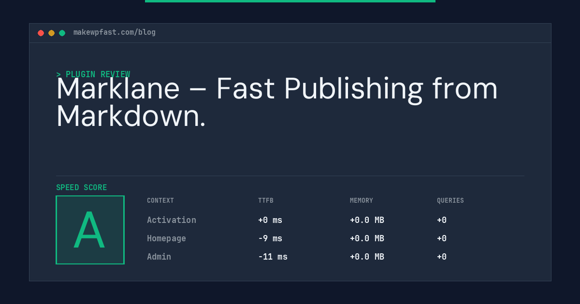
Task: Click the headline 'Marklane – Fast Publishing from Markdown.'
Action: 277,102
